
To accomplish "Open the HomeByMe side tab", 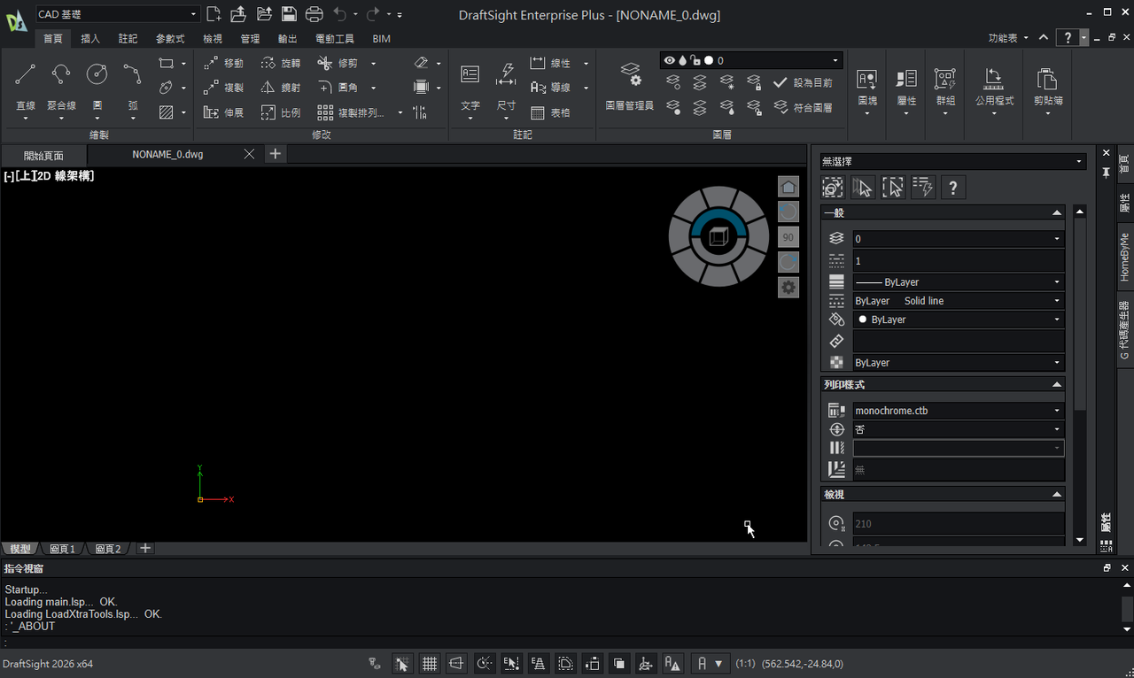I will pos(1124,257).
